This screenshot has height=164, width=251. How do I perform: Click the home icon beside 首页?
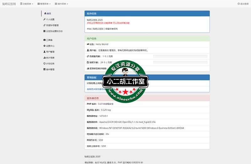tap(45, 14)
